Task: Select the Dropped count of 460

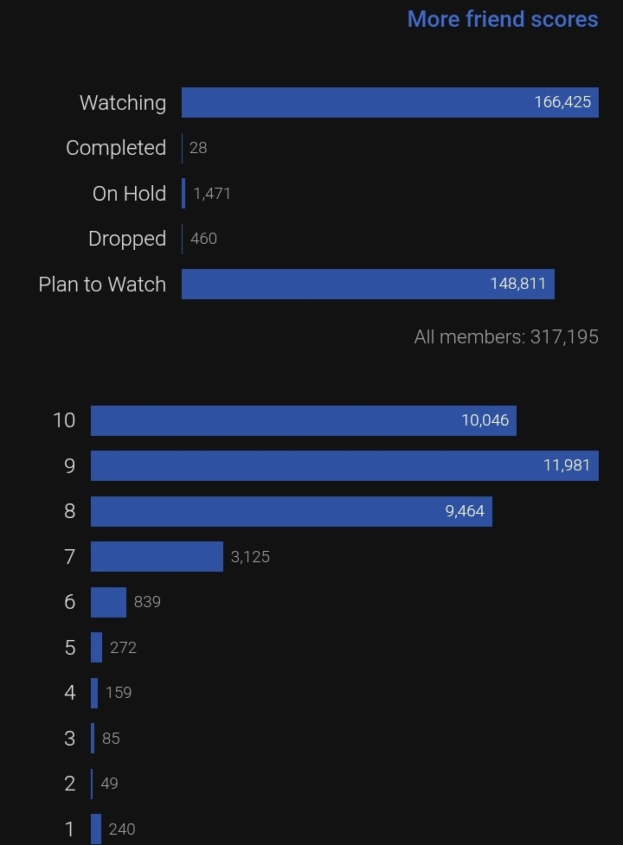Action: point(203,239)
